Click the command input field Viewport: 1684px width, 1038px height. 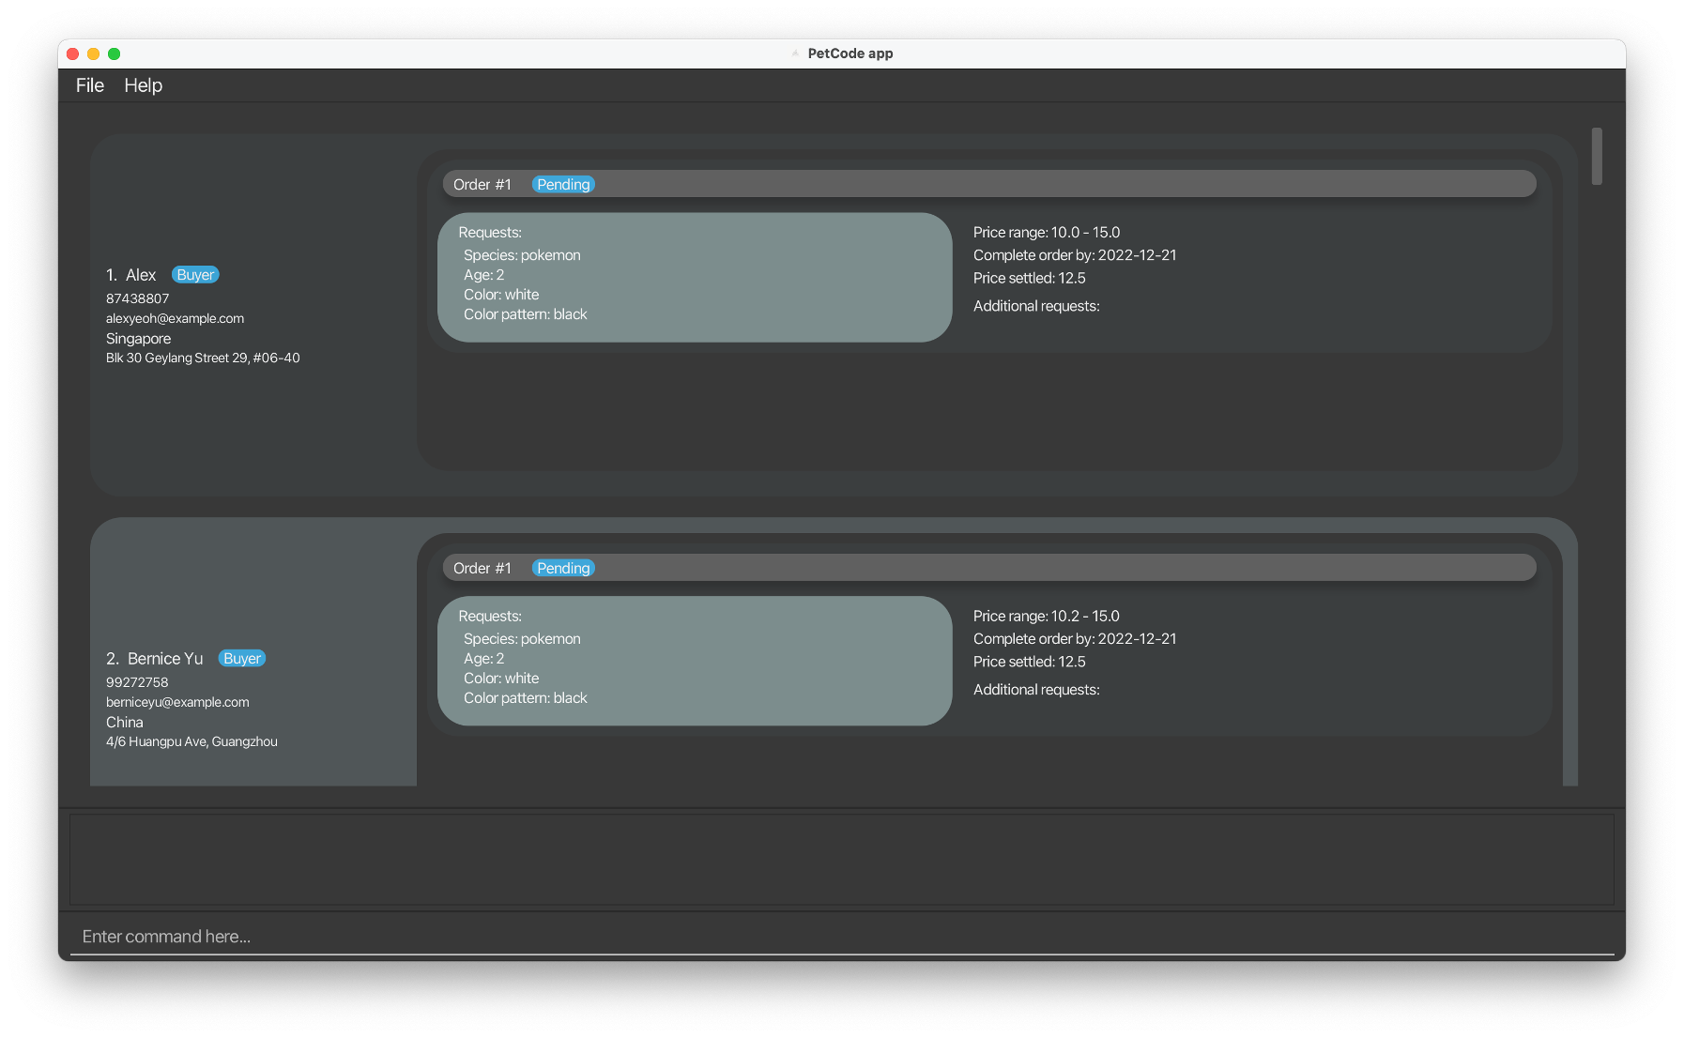pos(842,937)
